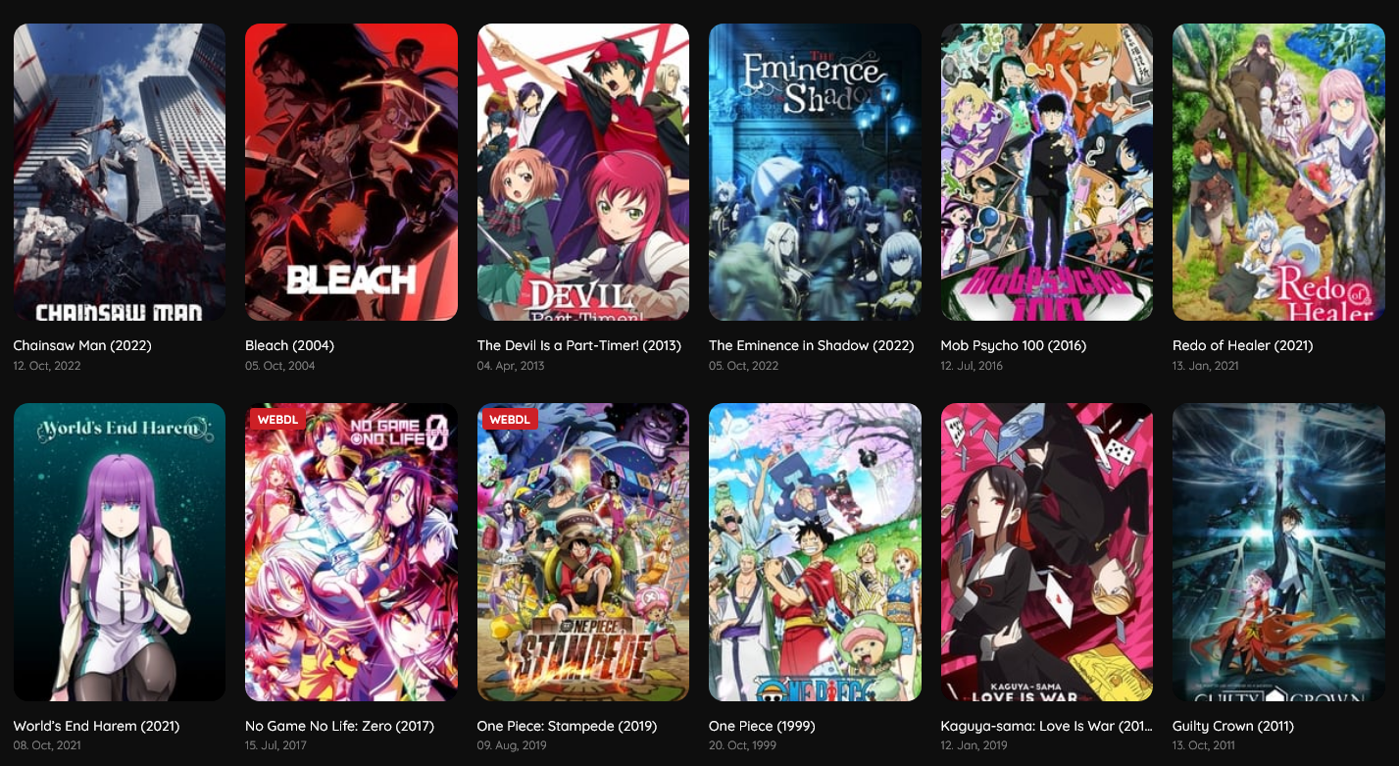Screen dimensions: 1399x766
Task: Open the Chainsaw Man poster
Action: pos(120,173)
